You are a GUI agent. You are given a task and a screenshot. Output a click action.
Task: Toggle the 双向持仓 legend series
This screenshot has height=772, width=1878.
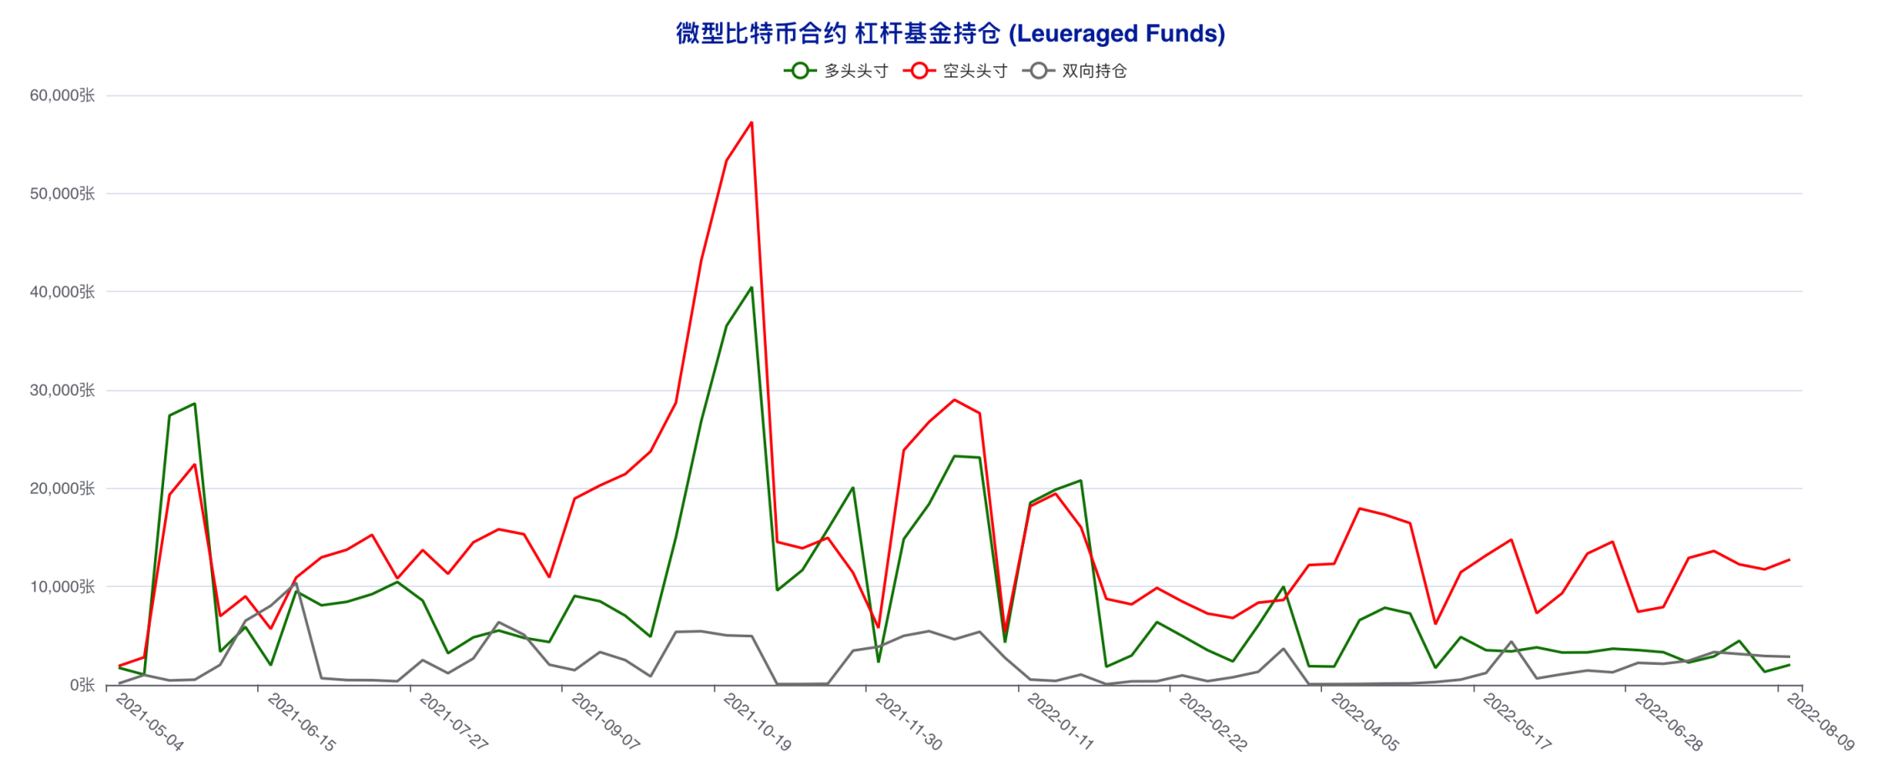click(x=1074, y=71)
